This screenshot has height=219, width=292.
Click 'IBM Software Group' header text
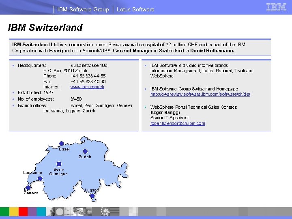click(83, 9)
